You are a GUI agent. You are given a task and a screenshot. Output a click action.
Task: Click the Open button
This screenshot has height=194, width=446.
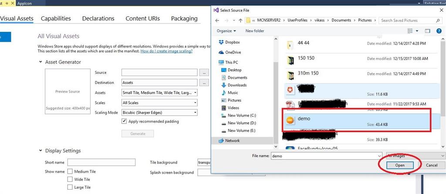coord(400,165)
